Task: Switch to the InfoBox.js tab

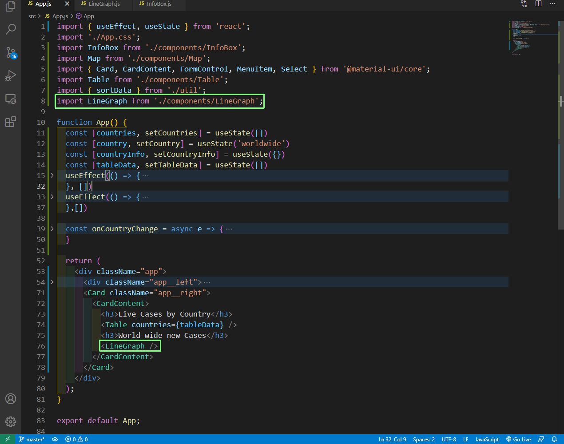Action: 159,4
